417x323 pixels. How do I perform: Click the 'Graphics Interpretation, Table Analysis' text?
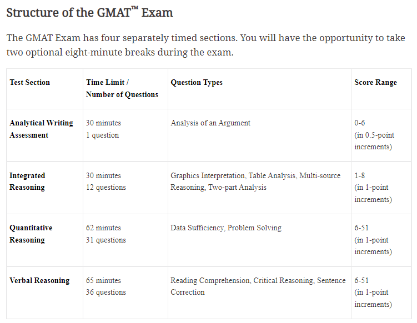click(x=233, y=175)
